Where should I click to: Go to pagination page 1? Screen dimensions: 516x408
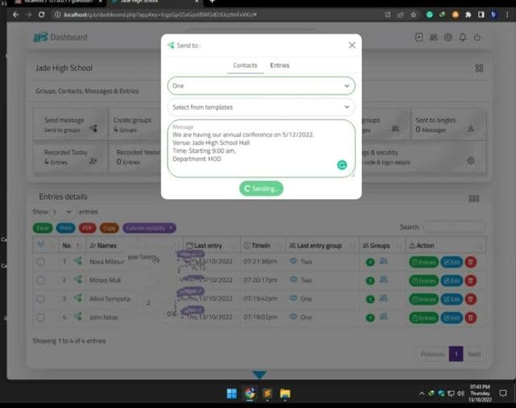coord(456,354)
